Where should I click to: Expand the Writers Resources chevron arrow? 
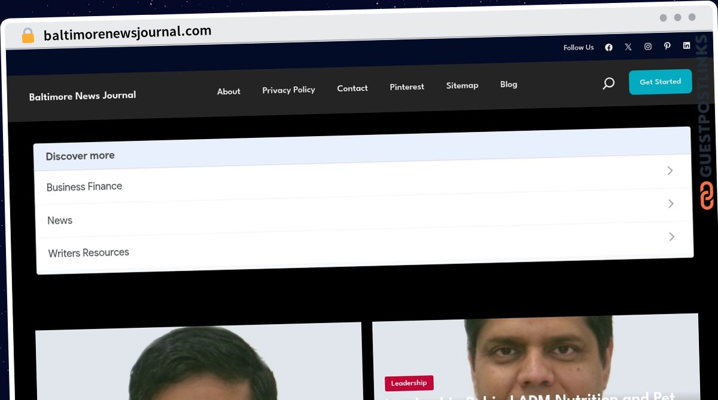point(672,236)
